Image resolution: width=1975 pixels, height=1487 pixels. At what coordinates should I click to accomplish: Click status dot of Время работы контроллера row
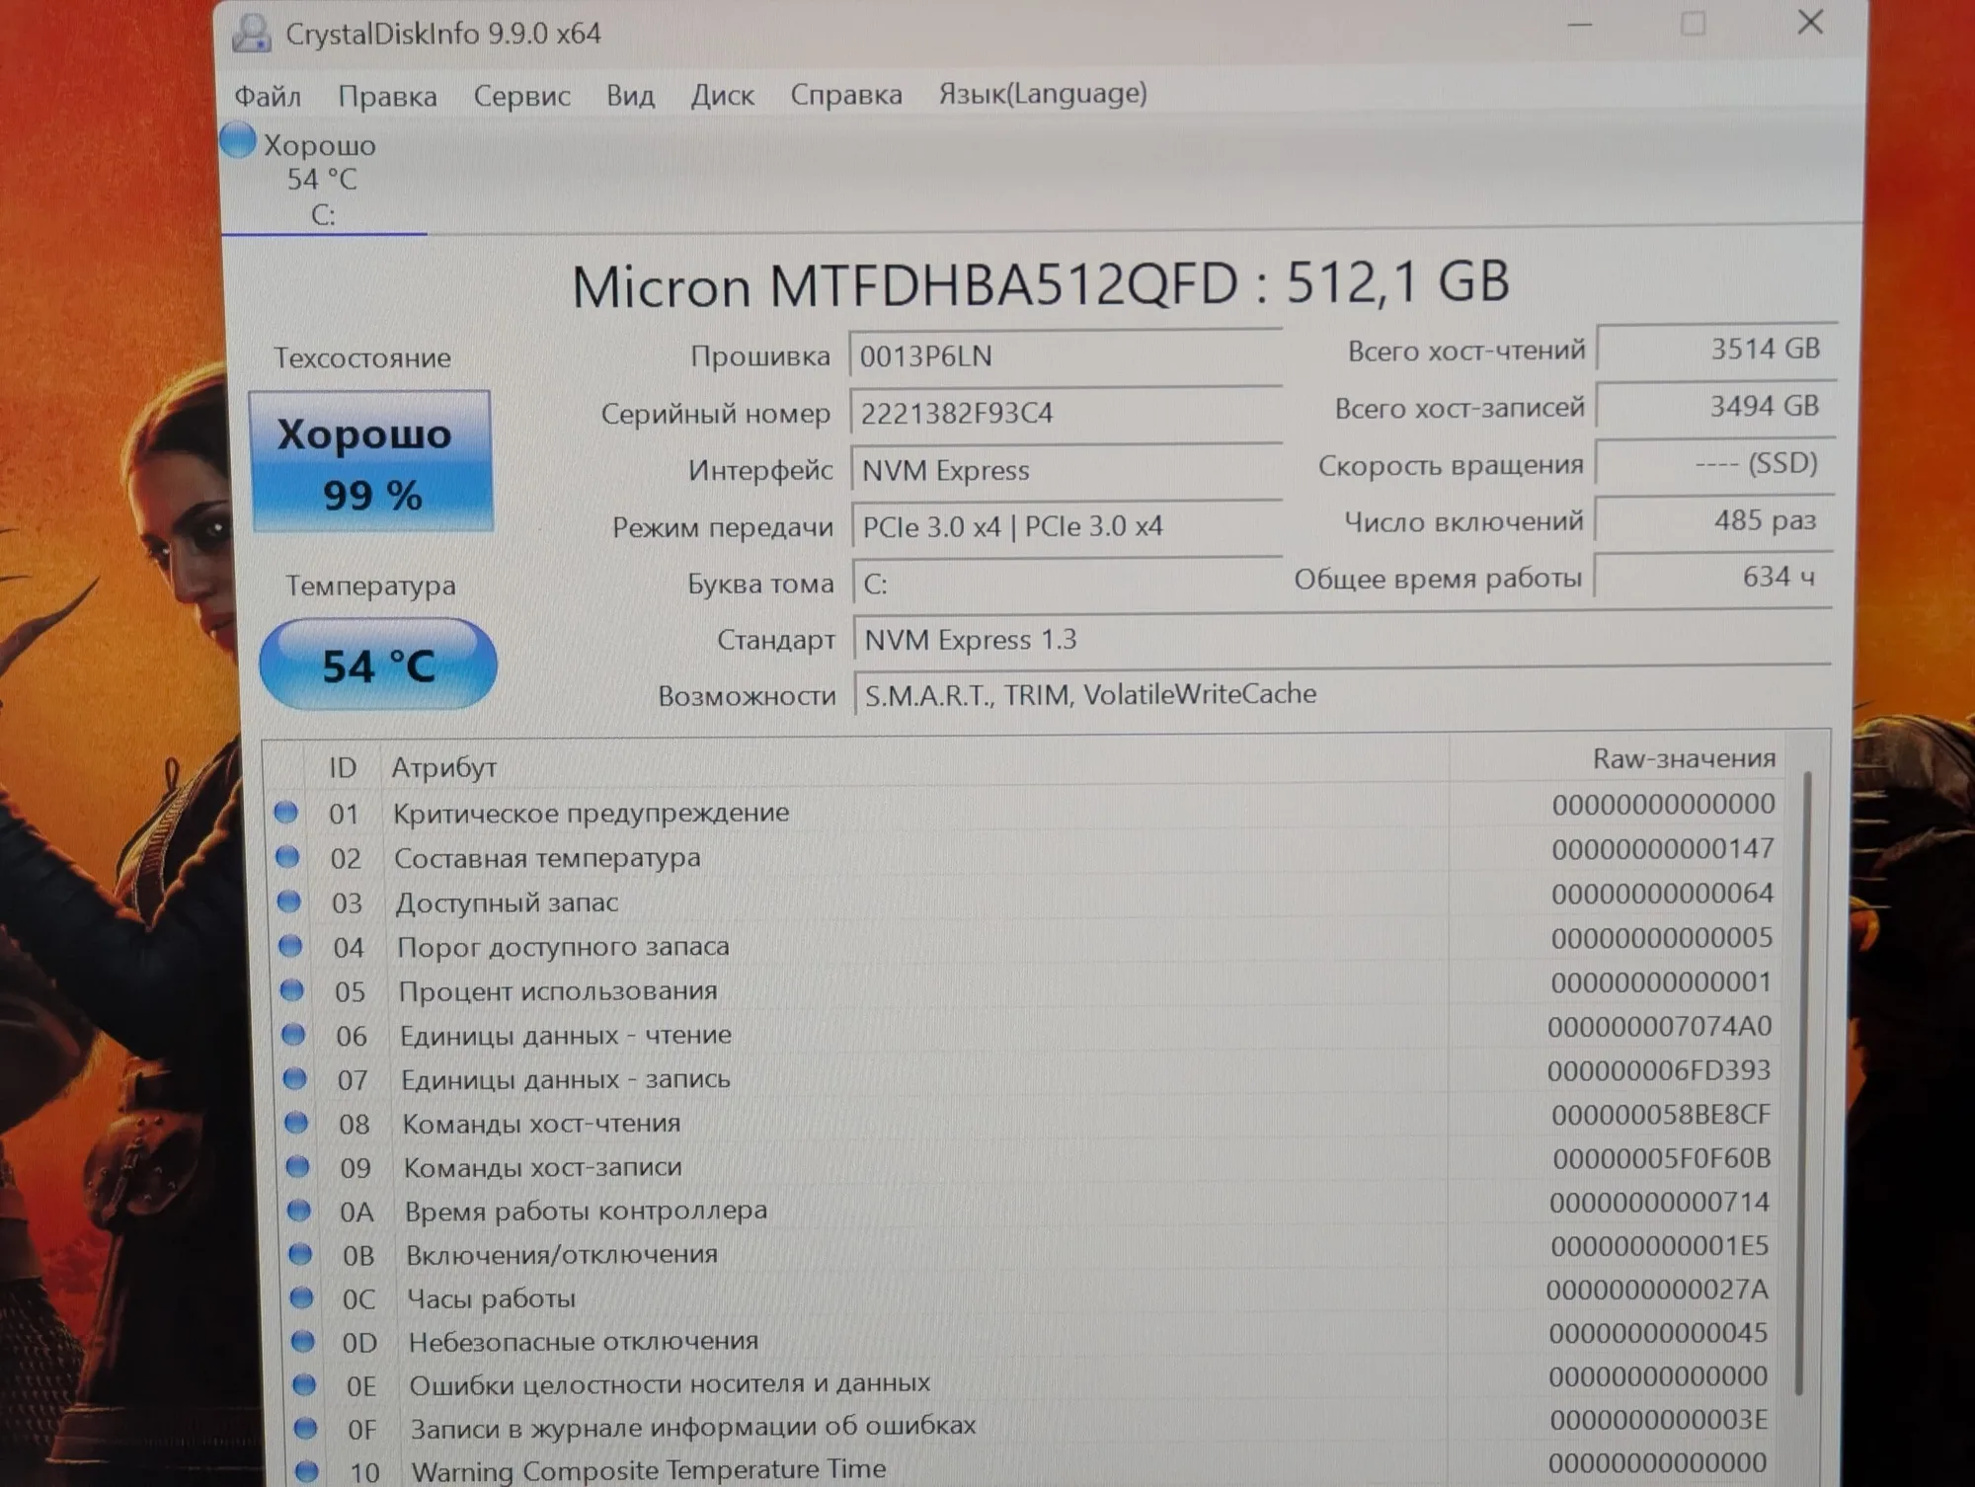pyautogui.click(x=299, y=1210)
